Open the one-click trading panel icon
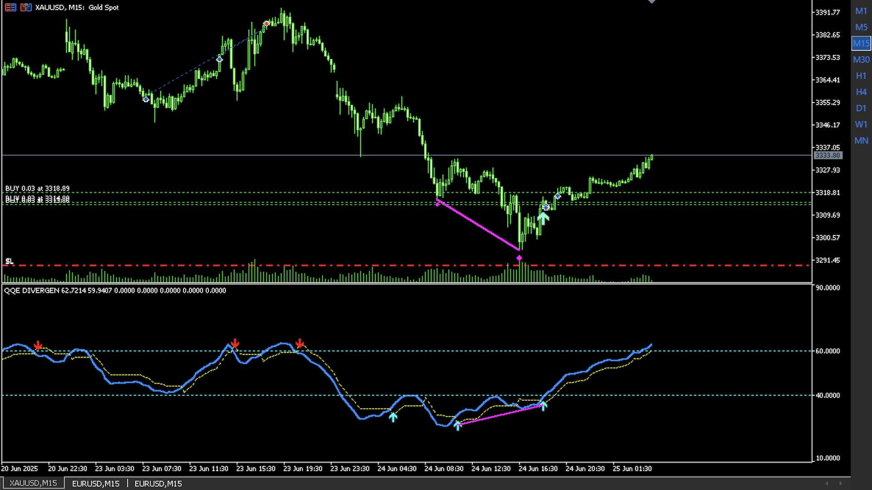Image resolution: width=872 pixels, height=490 pixels. [10, 7]
